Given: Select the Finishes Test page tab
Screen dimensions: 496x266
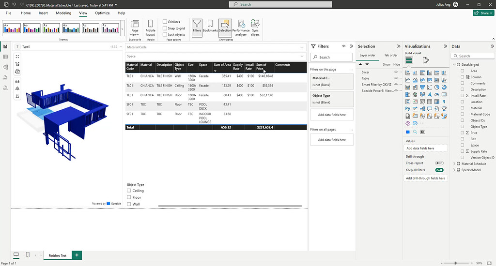Looking at the screenshot, I should (x=57, y=255).
